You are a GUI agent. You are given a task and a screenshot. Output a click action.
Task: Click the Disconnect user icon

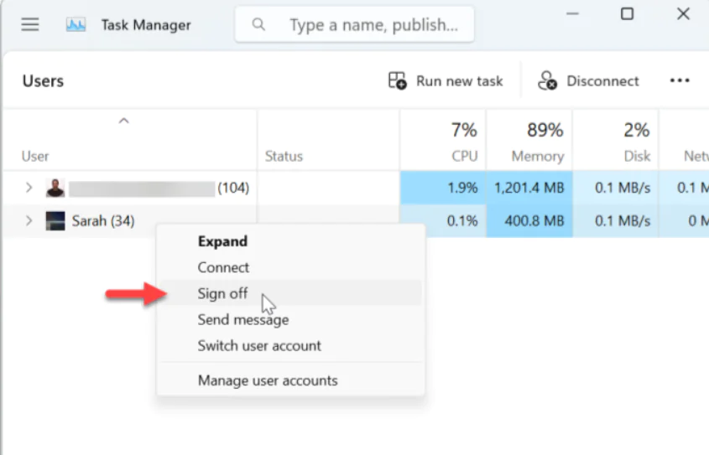(x=547, y=80)
